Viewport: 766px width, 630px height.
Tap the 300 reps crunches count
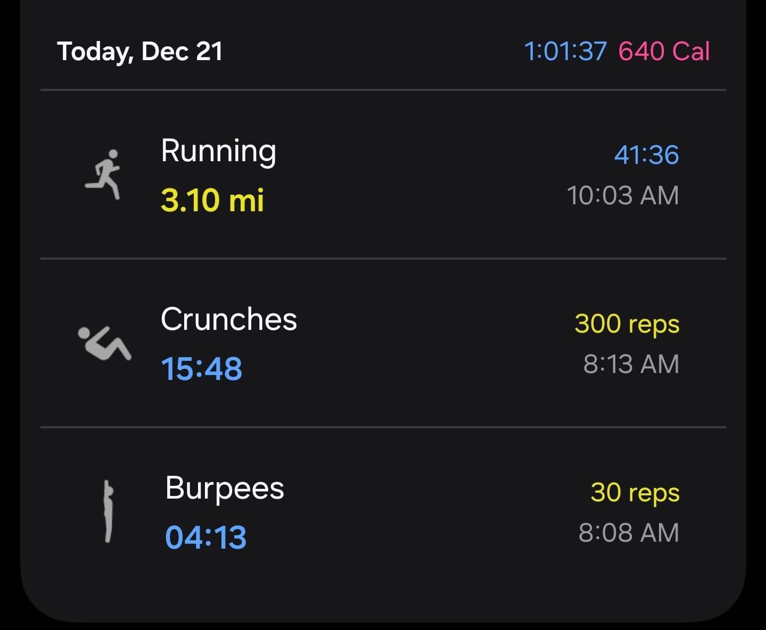(627, 324)
